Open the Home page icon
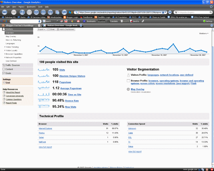 36,12
